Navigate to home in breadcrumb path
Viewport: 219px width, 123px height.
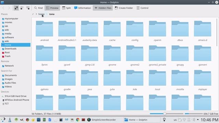pyautogui.click(x=41, y=14)
